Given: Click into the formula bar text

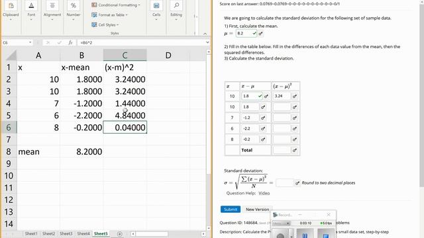Looking at the screenshot, I should [140, 42].
